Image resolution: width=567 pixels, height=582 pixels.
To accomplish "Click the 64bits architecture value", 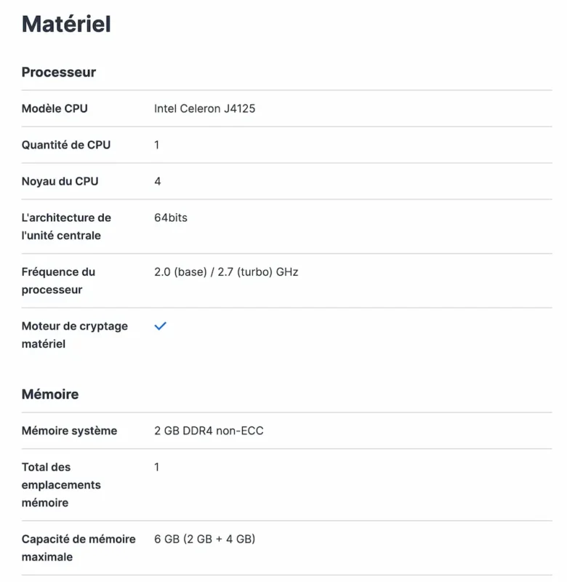I will tap(171, 218).
